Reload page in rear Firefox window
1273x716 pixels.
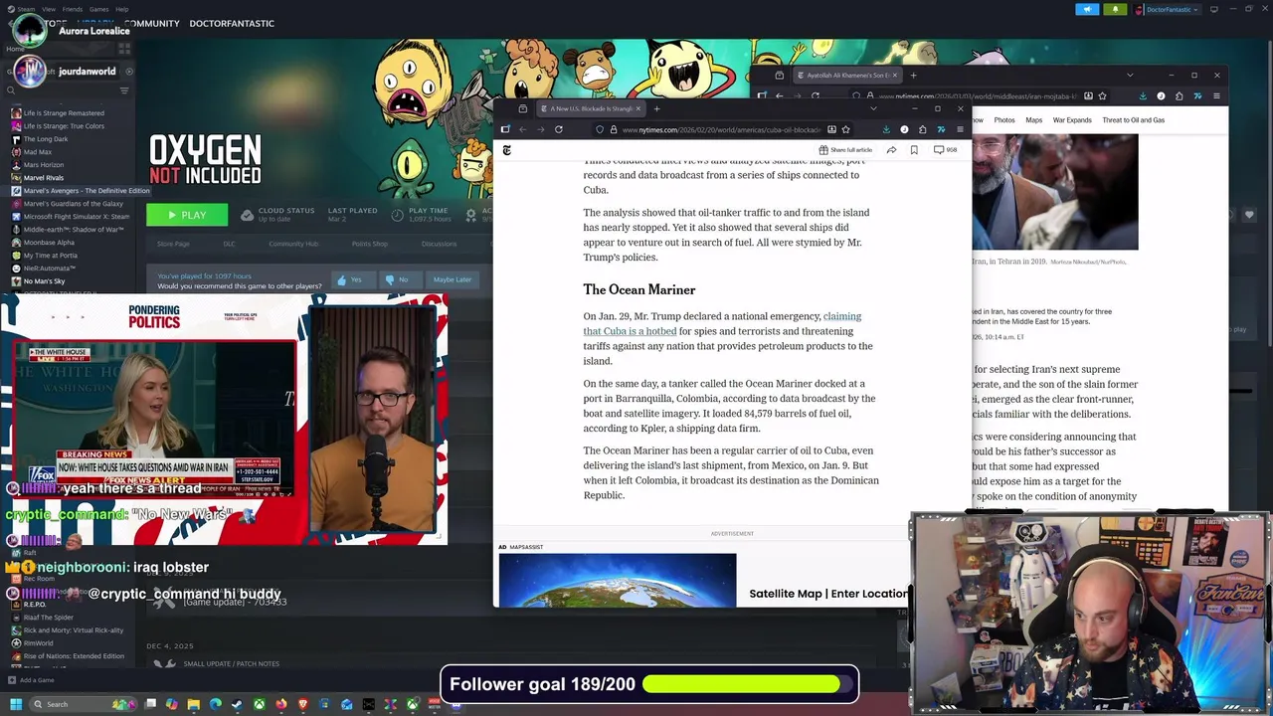tap(816, 95)
